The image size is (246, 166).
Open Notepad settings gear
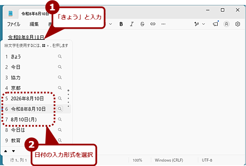238,24
